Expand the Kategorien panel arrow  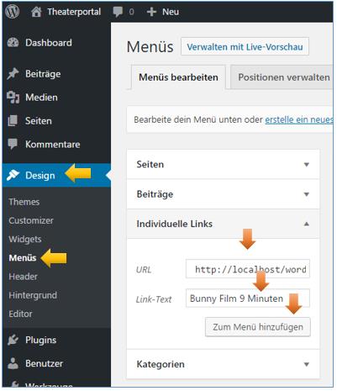point(307,364)
